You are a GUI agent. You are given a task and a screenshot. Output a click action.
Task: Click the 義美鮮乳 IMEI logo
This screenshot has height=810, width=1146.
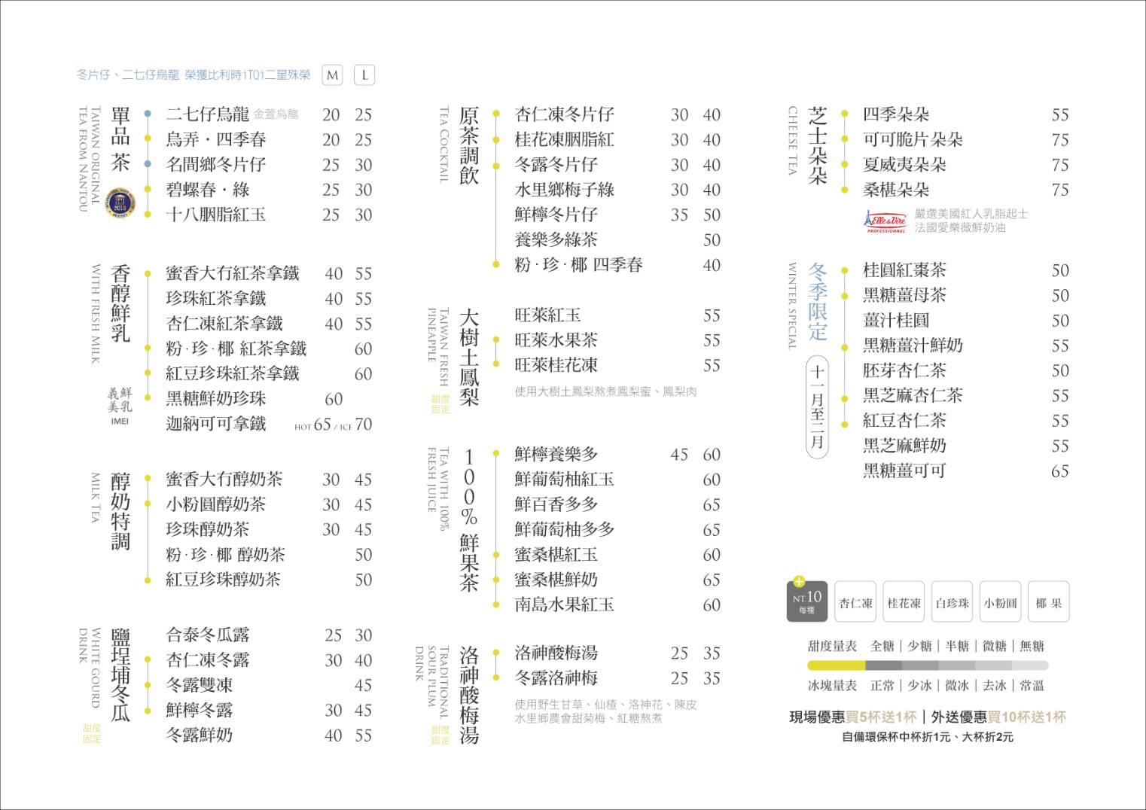tap(120, 406)
